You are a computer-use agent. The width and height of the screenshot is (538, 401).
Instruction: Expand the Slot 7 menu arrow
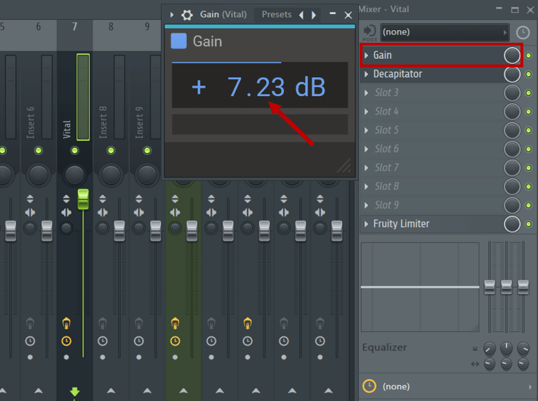click(367, 168)
